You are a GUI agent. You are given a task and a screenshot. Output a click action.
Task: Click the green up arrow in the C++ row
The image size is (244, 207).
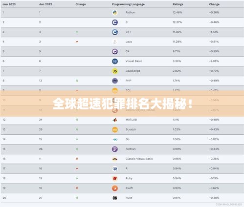(x=77, y=32)
